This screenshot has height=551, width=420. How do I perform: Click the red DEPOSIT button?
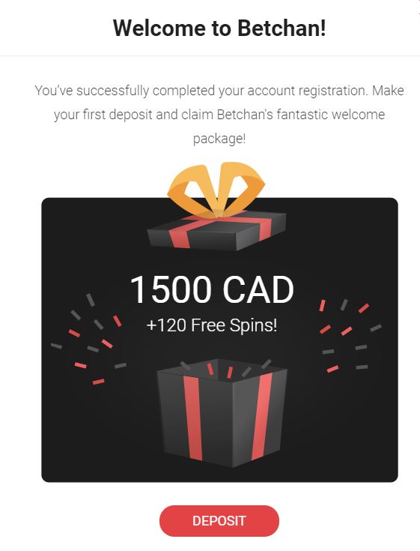[x=219, y=521]
